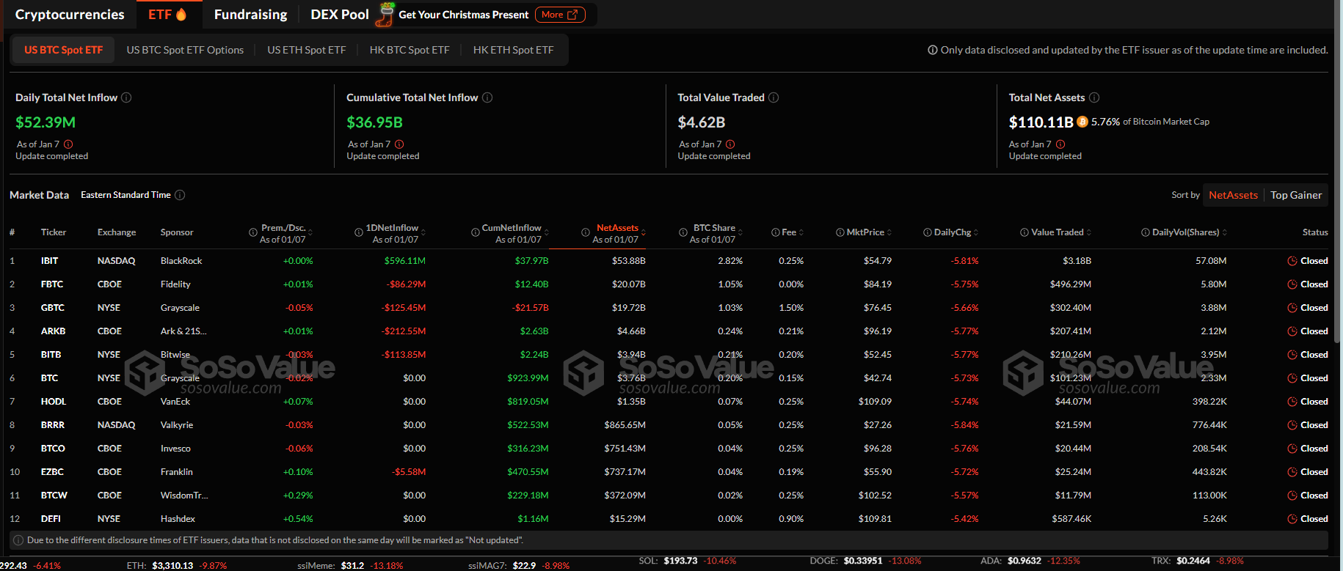Image resolution: width=1343 pixels, height=571 pixels.
Task: Sort table by DailyChg column arrows
Action: pyautogui.click(x=976, y=232)
